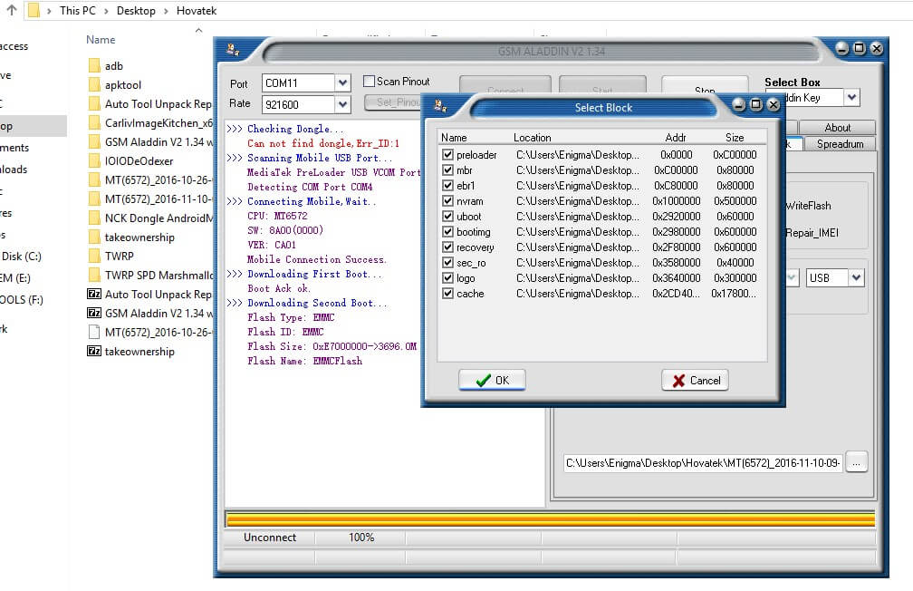
Task: Select the GSM Aladdin V2 folder icon
Action: coord(94,141)
